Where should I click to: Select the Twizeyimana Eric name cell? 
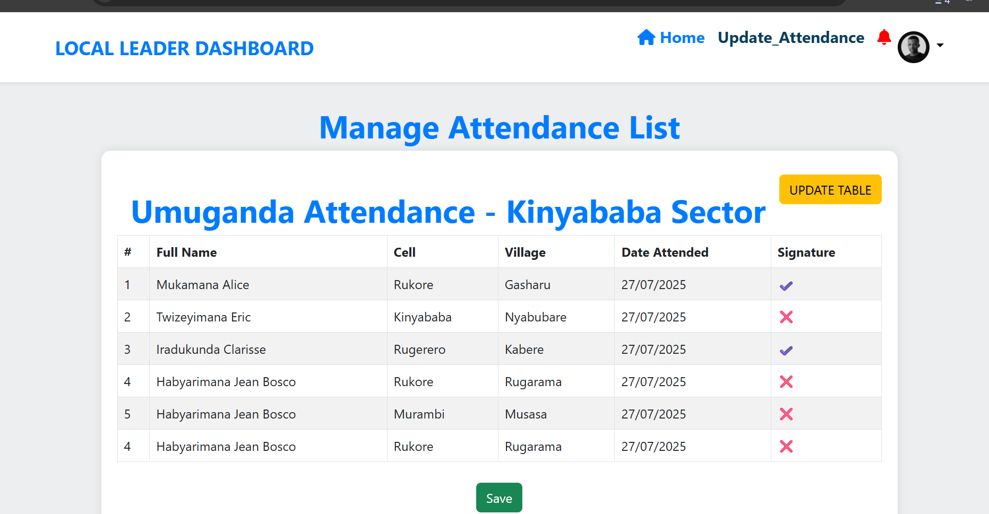(x=203, y=317)
